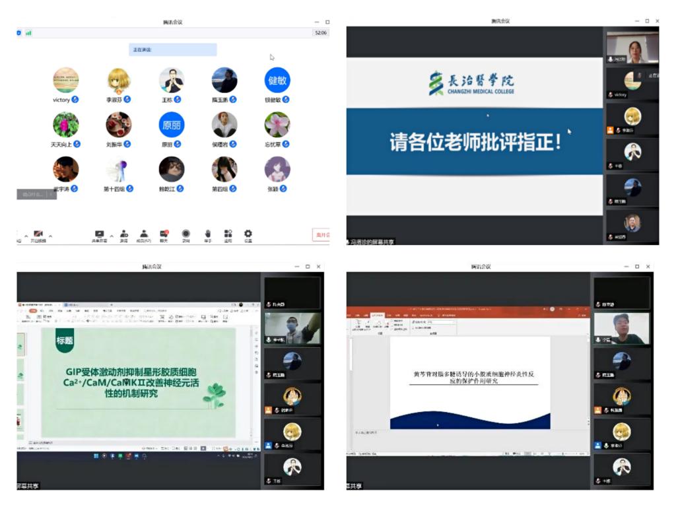Click the meeting security shield icon
Viewport: 676px width, 507px height.
click(19, 33)
